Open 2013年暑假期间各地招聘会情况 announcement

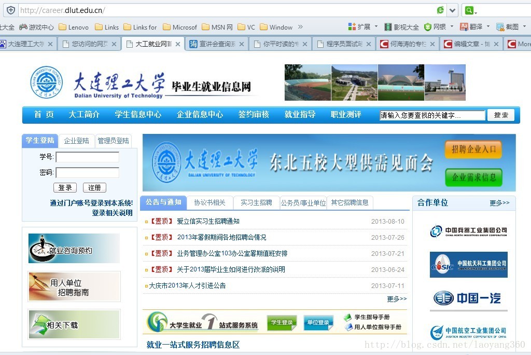point(221,237)
